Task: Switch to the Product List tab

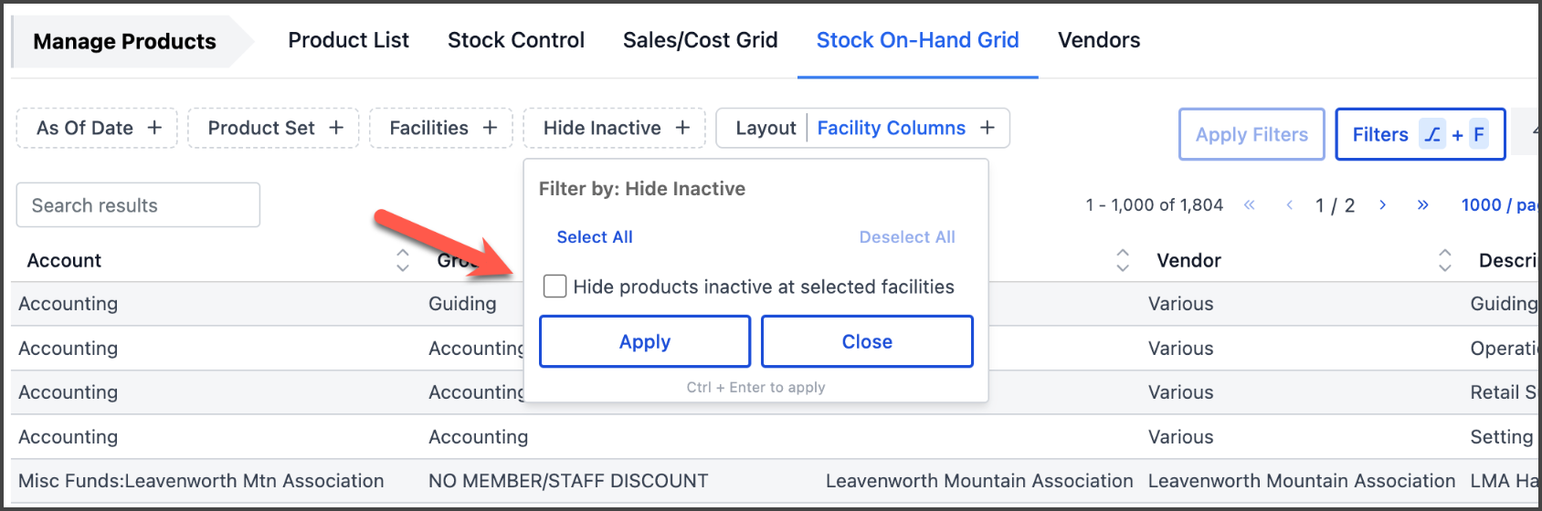Action: 348,40
